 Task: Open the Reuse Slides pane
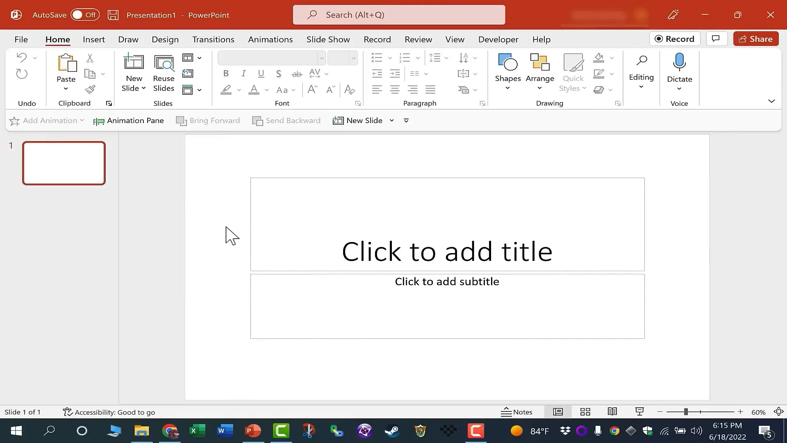tap(164, 72)
